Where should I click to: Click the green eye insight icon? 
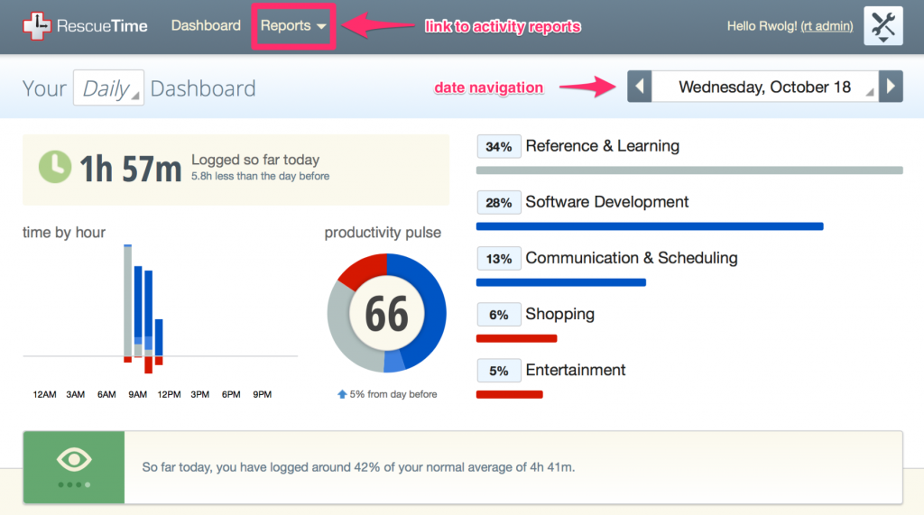coord(74,460)
